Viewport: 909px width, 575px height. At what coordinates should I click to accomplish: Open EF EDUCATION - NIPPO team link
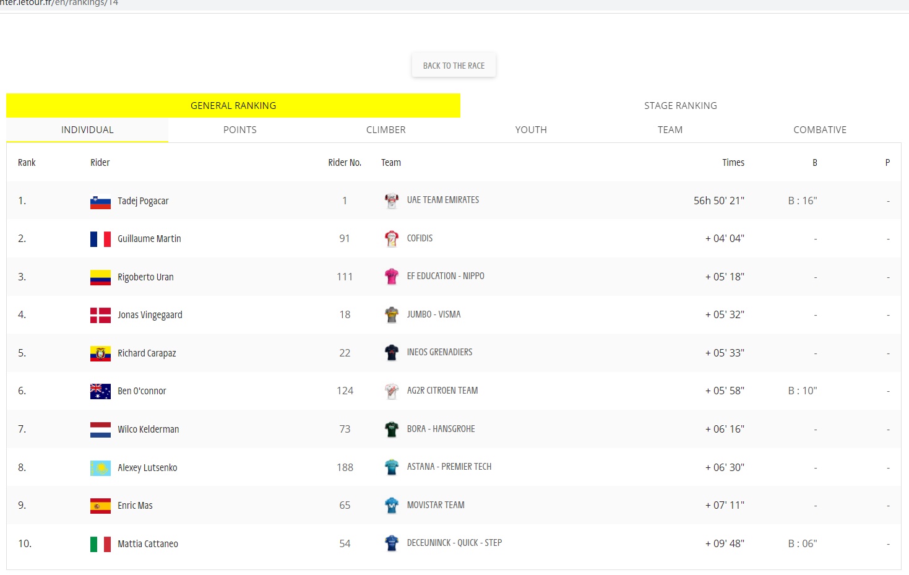coord(446,276)
